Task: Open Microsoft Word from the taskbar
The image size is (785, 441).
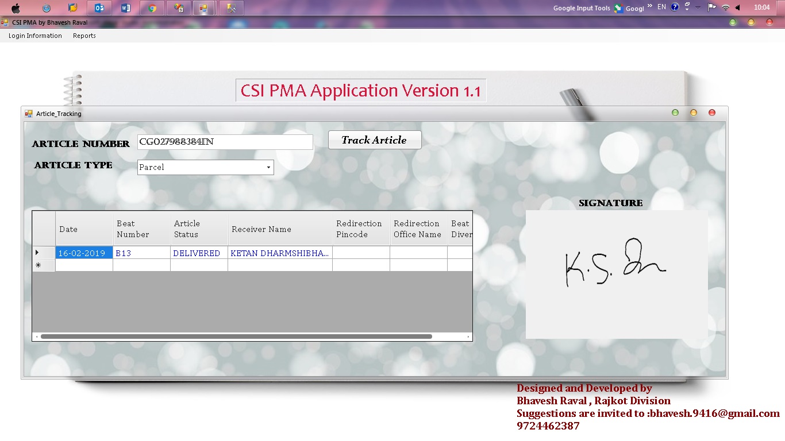Action: tap(126, 7)
